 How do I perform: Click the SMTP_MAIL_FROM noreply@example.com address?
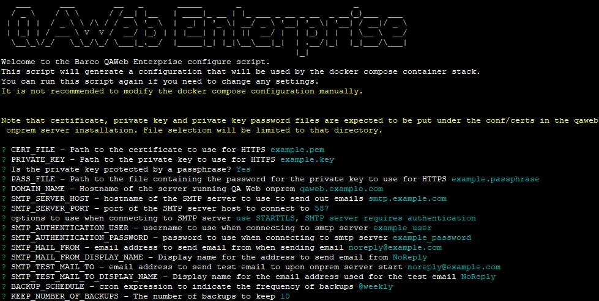(395, 248)
